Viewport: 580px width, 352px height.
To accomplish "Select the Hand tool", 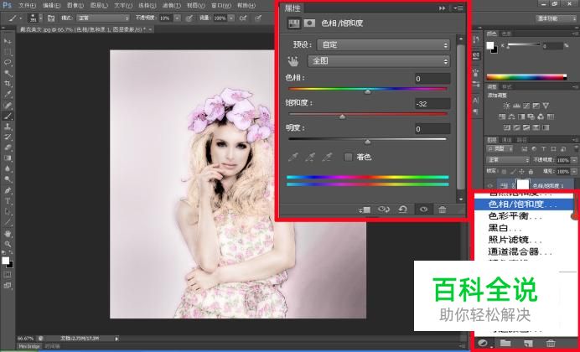I will click(8, 234).
